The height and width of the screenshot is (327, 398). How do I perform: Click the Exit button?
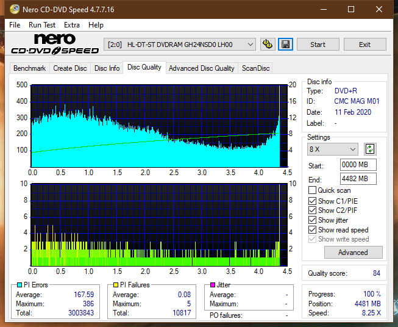click(364, 45)
